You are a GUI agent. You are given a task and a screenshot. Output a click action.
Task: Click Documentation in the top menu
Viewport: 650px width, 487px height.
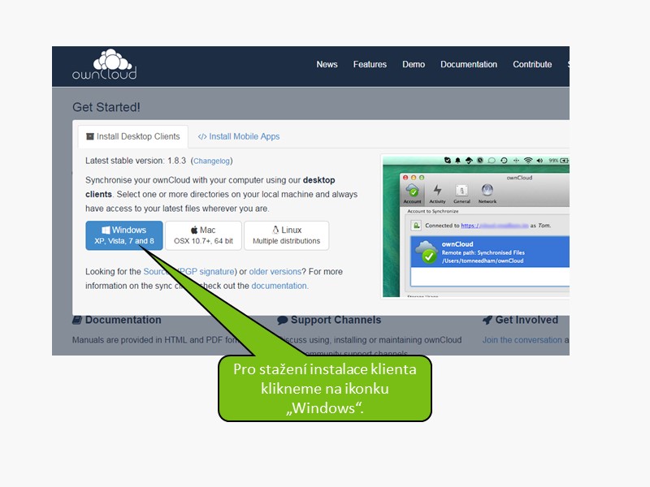(x=469, y=65)
